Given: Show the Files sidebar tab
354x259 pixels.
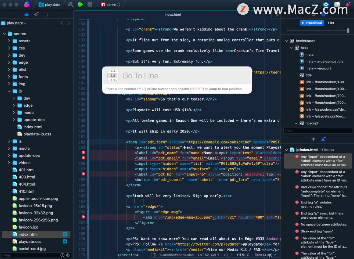Looking at the screenshot, I should [x=26, y=15].
